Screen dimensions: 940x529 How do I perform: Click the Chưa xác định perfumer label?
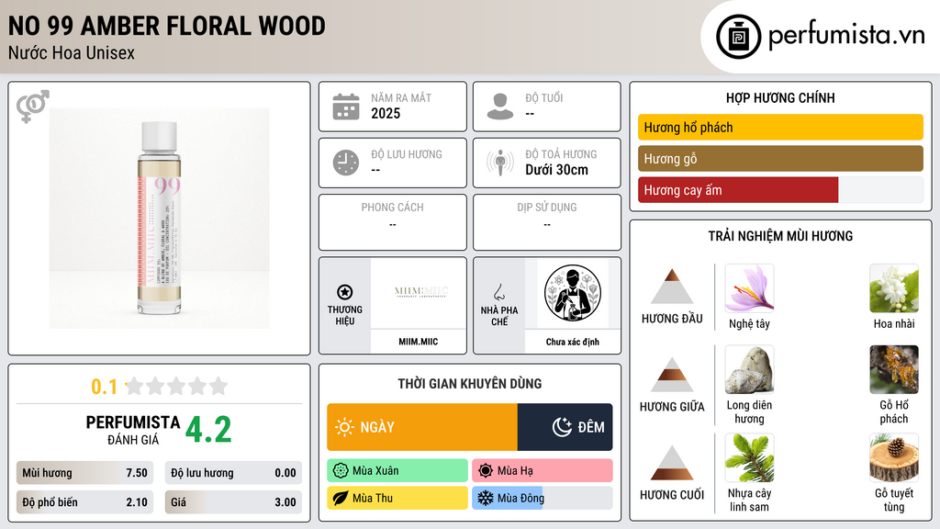[573, 342]
